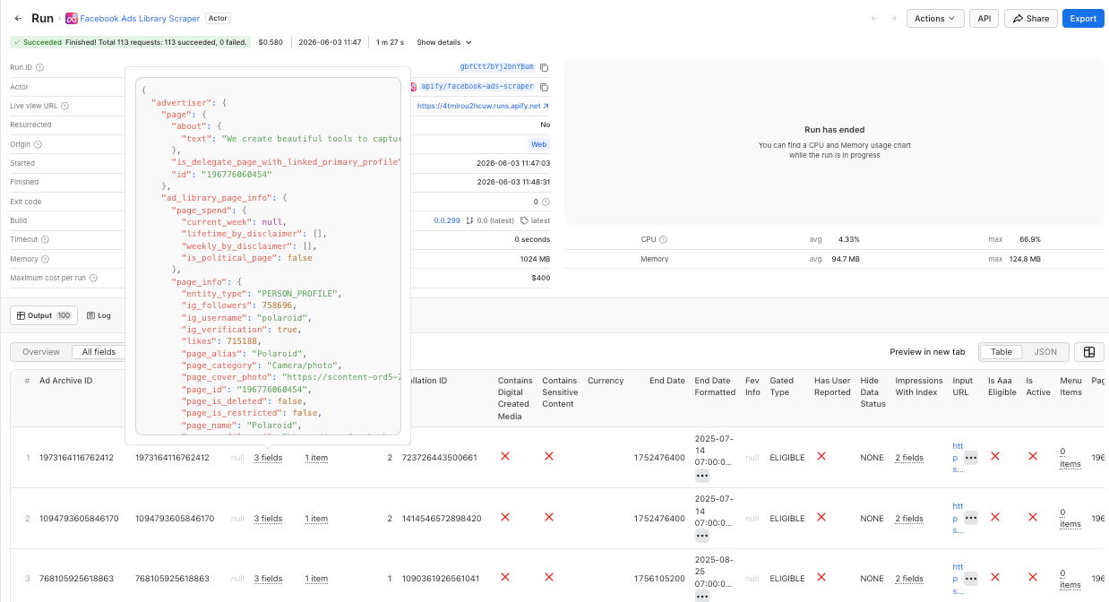
Task: Click the API button
Action: [984, 18]
